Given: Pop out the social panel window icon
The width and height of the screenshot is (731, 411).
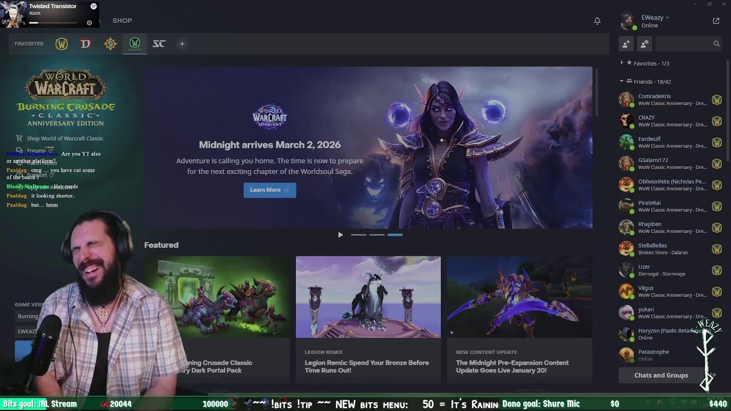Looking at the screenshot, I should pos(716,21).
